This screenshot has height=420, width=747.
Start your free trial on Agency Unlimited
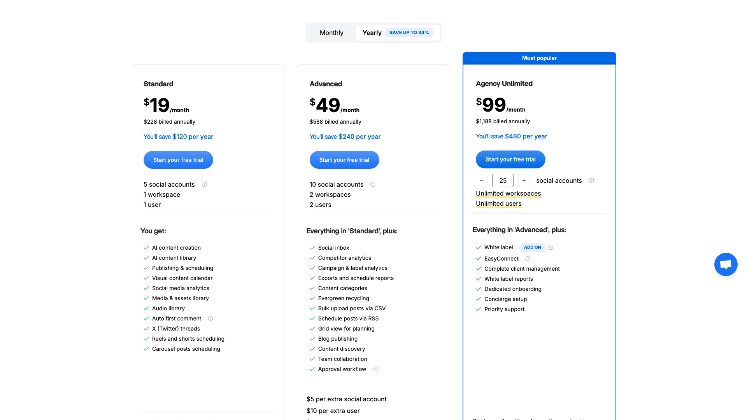point(510,159)
